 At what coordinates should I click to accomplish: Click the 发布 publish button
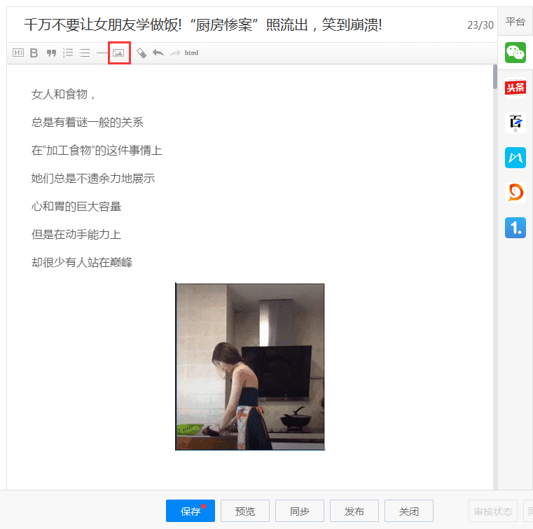(354, 511)
